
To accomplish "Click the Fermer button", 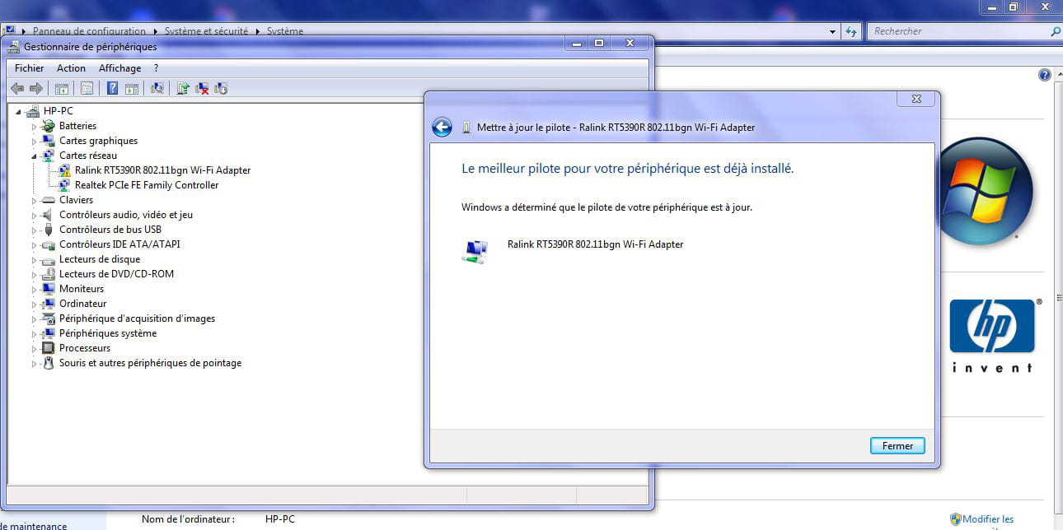I will pos(897,445).
